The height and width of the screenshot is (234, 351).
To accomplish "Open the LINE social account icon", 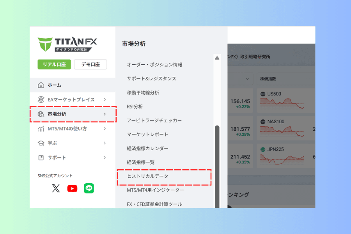I will click(x=89, y=188).
